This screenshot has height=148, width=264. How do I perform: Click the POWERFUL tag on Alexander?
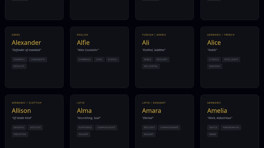tap(19, 59)
